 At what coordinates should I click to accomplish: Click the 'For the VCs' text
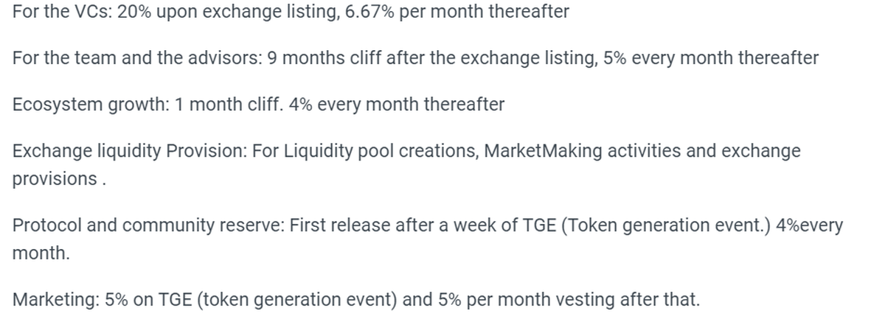60,13
